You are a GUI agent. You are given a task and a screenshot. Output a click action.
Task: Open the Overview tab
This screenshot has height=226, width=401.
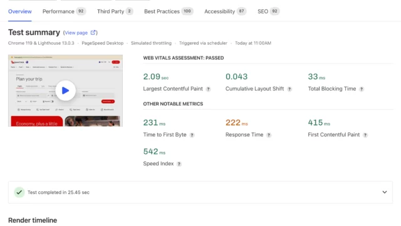pyautogui.click(x=20, y=11)
